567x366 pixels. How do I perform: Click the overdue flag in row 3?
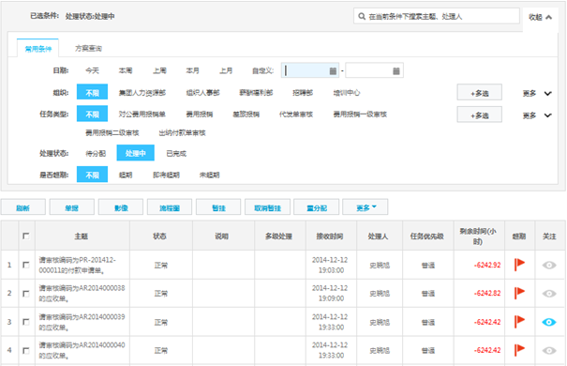(519, 322)
